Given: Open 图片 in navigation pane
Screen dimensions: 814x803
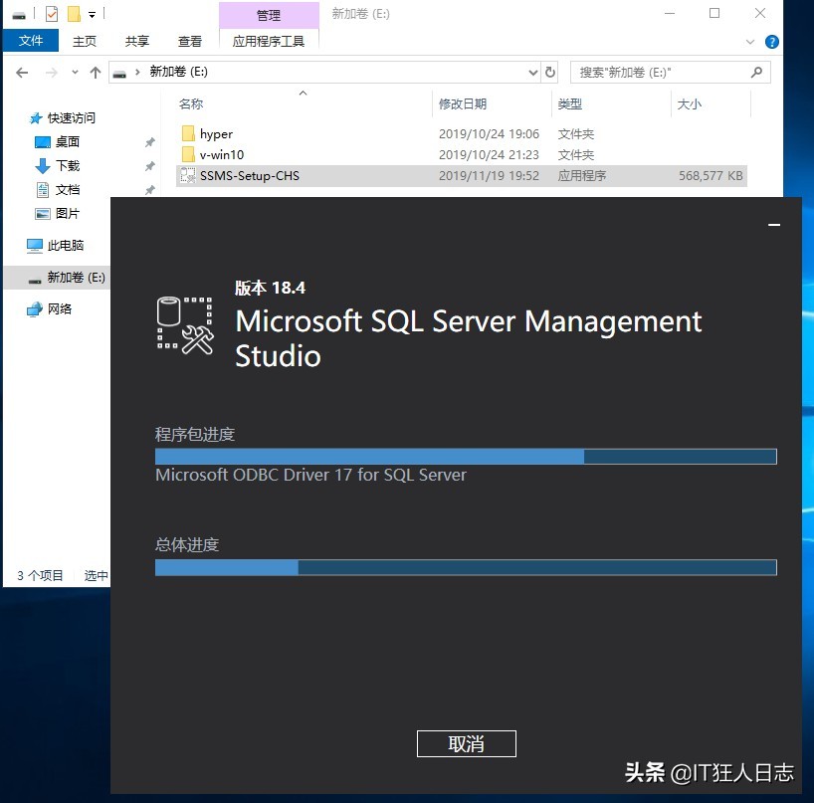Looking at the screenshot, I should tap(68, 213).
